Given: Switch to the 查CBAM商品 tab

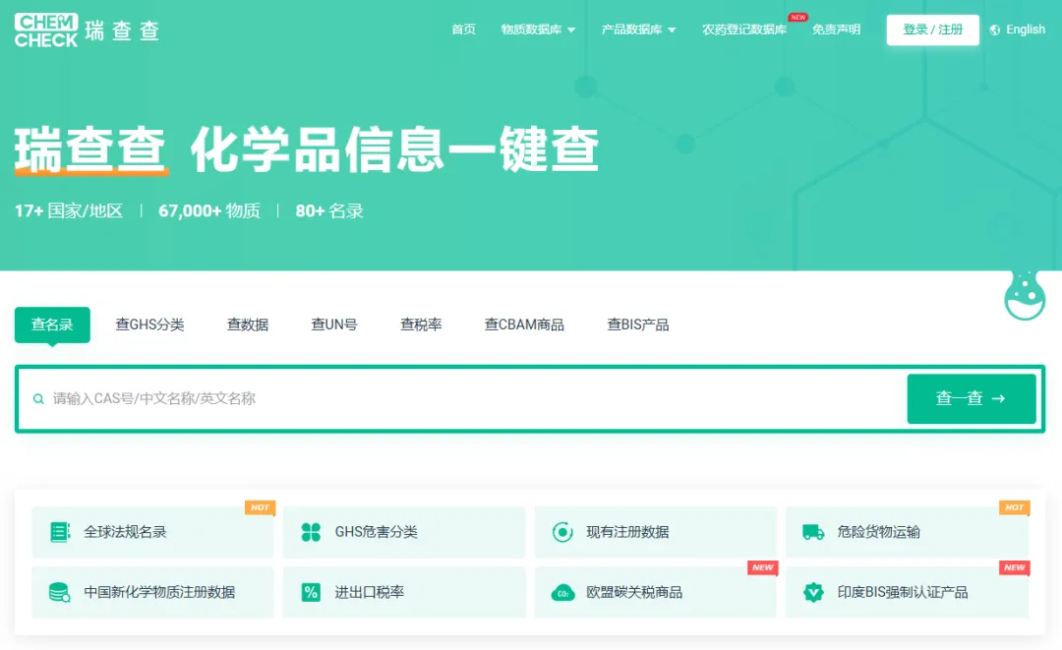Looking at the screenshot, I should 524,325.
